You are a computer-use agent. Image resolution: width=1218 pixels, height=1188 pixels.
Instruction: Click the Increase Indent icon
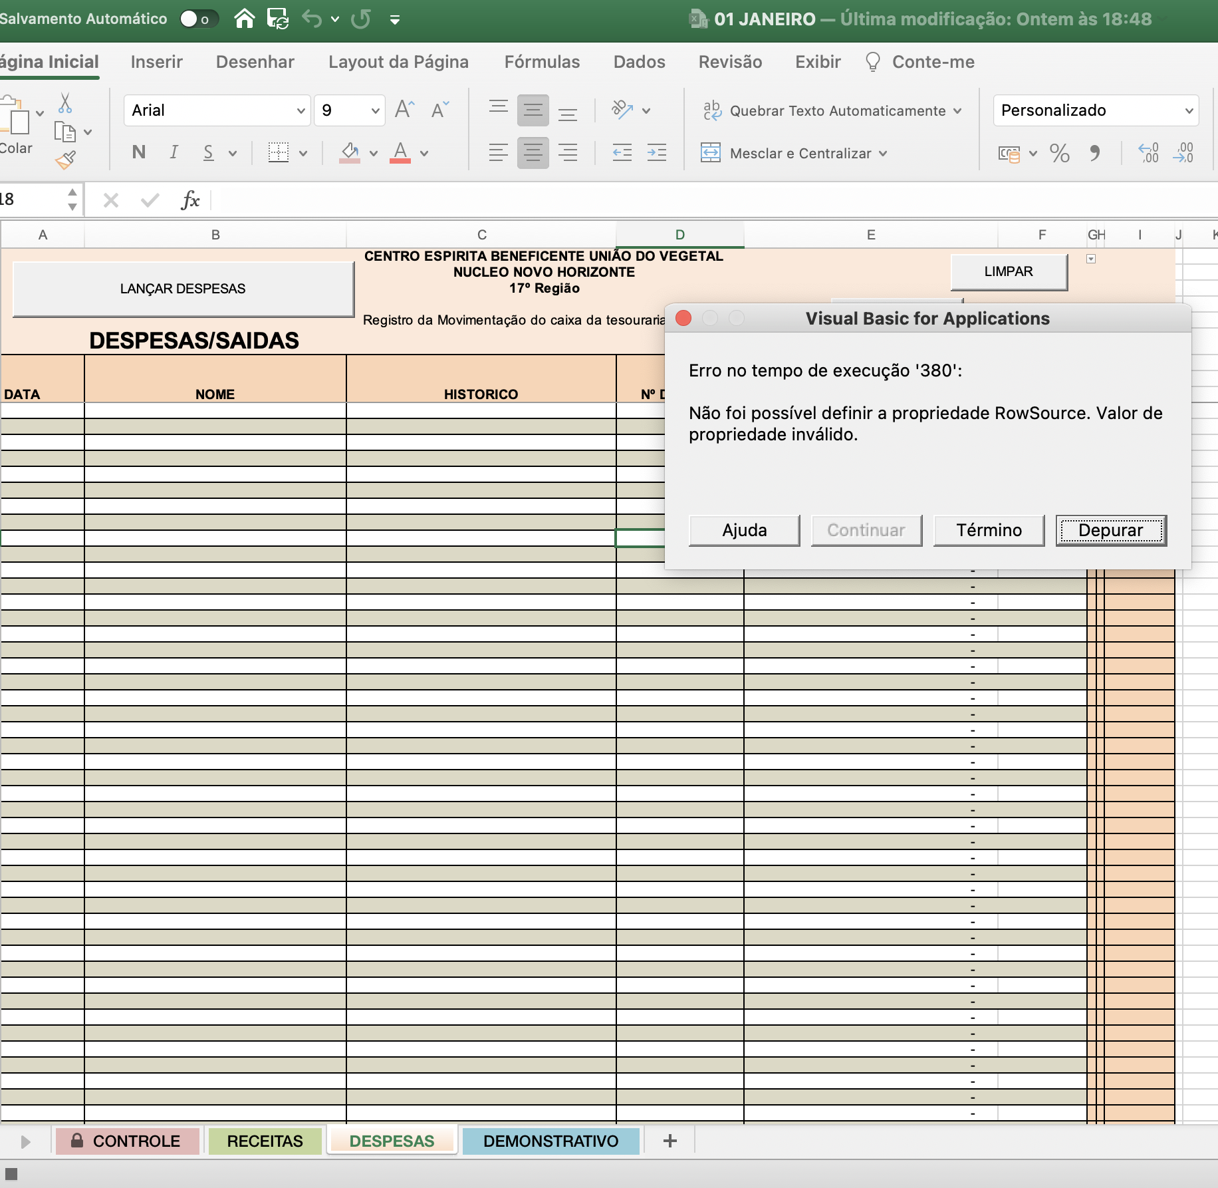click(x=657, y=153)
